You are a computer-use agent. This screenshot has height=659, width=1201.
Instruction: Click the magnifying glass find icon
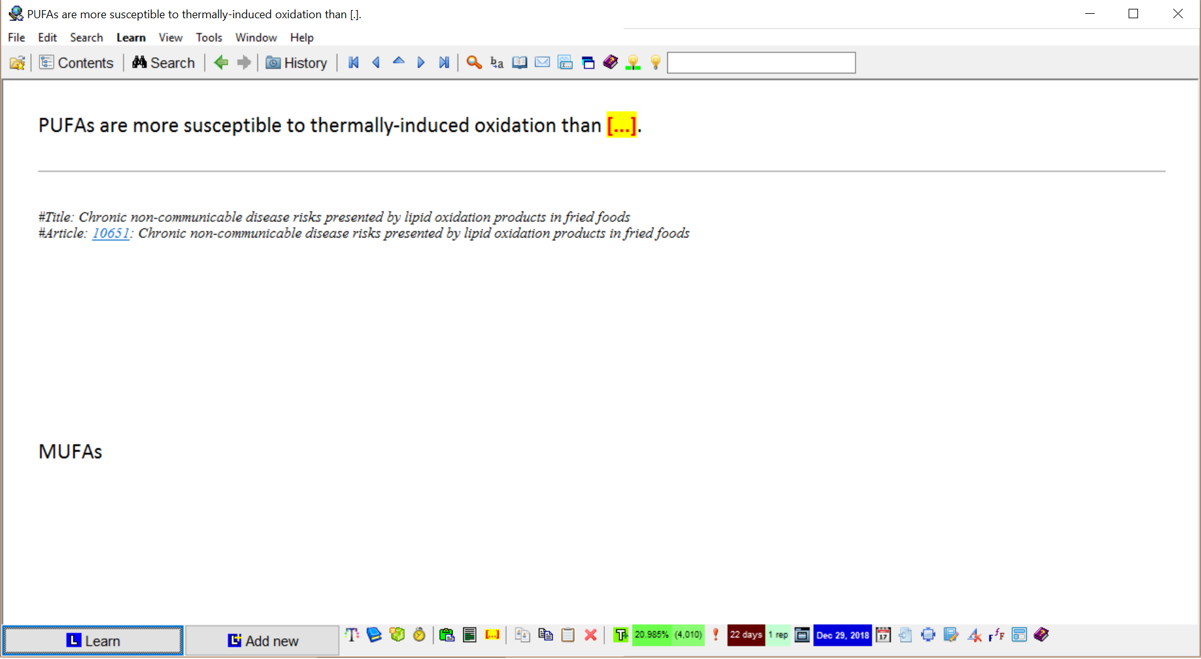pos(474,63)
